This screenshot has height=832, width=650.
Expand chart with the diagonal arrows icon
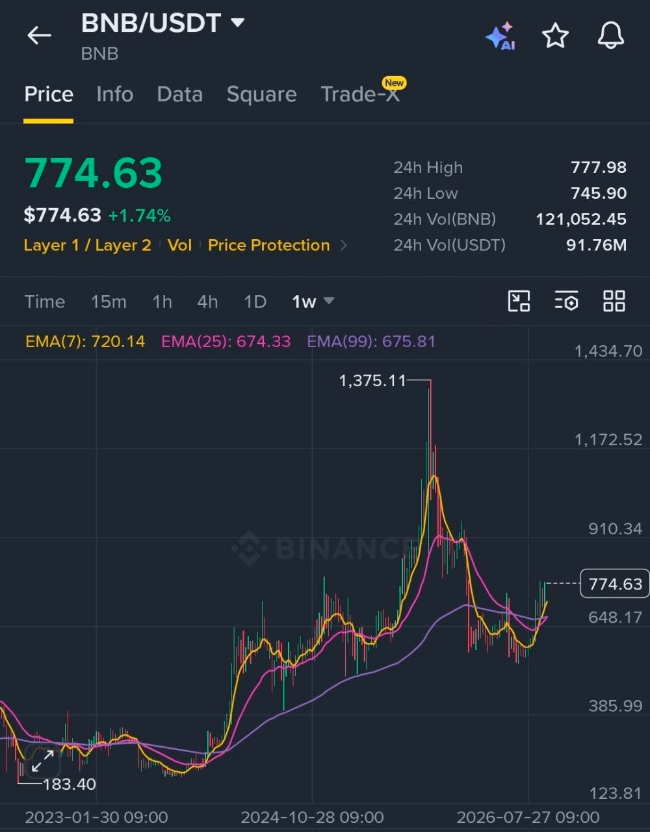[x=43, y=761]
